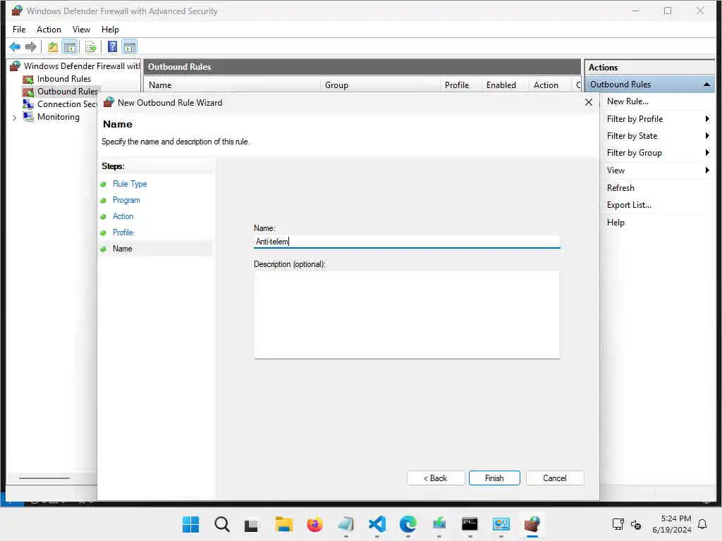The height and width of the screenshot is (541, 722).
Task: Click the Back arrow toolbar icon
Action: 15,46
